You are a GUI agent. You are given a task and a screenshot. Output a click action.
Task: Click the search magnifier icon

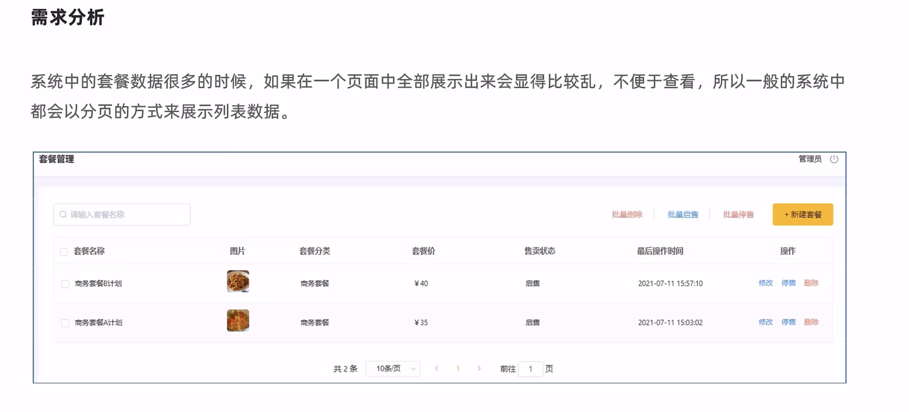63,214
